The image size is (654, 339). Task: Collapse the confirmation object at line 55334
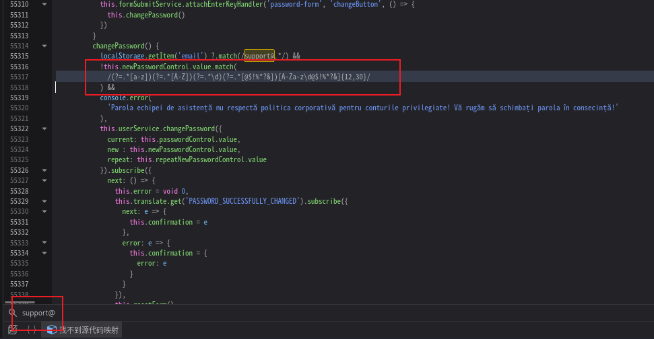tap(44, 253)
